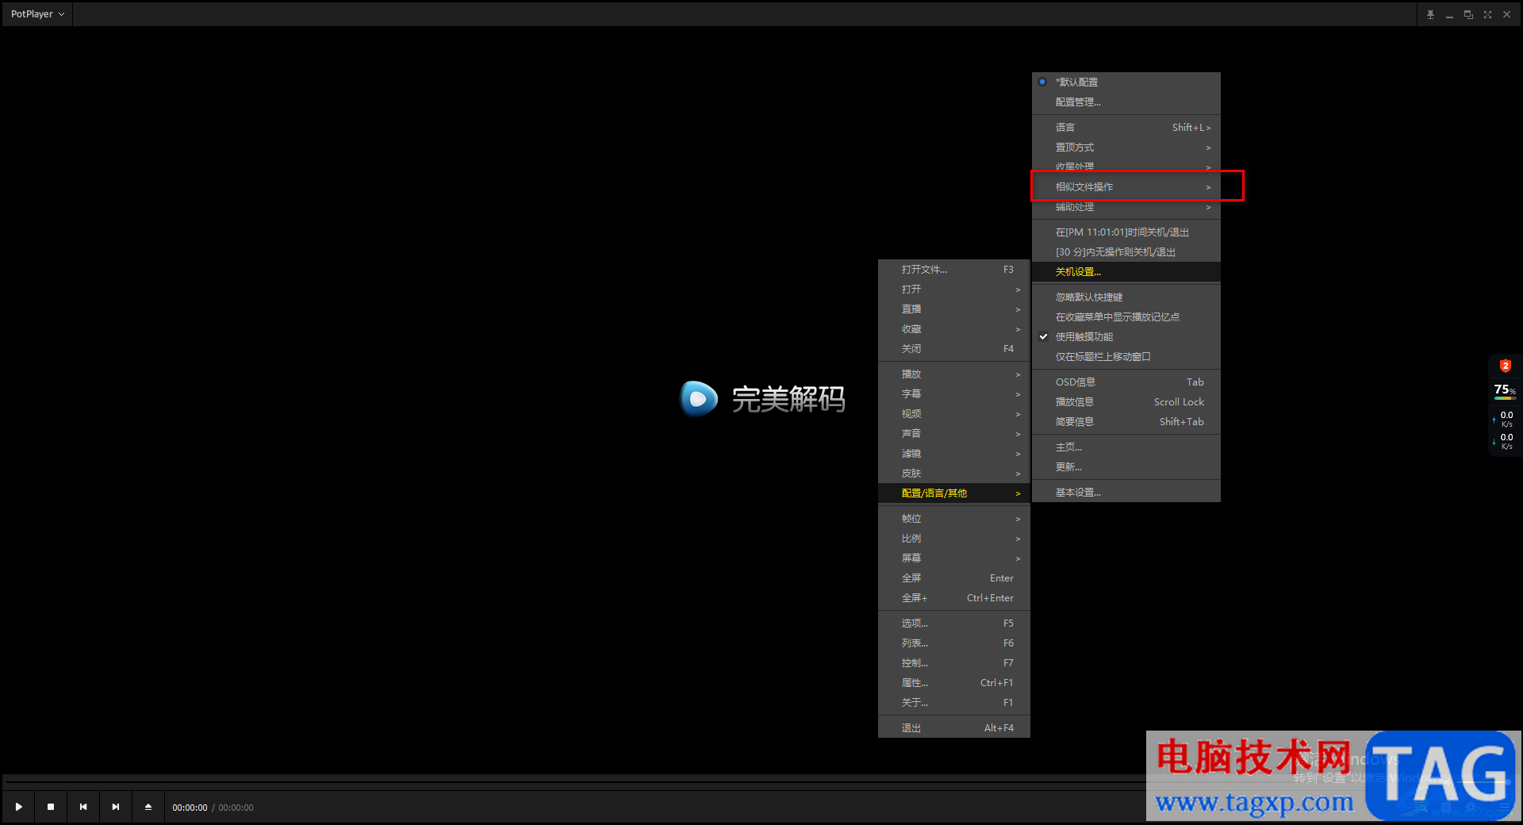
Task: Open the 主页... link entry
Action: click(x=1126, y=447)
